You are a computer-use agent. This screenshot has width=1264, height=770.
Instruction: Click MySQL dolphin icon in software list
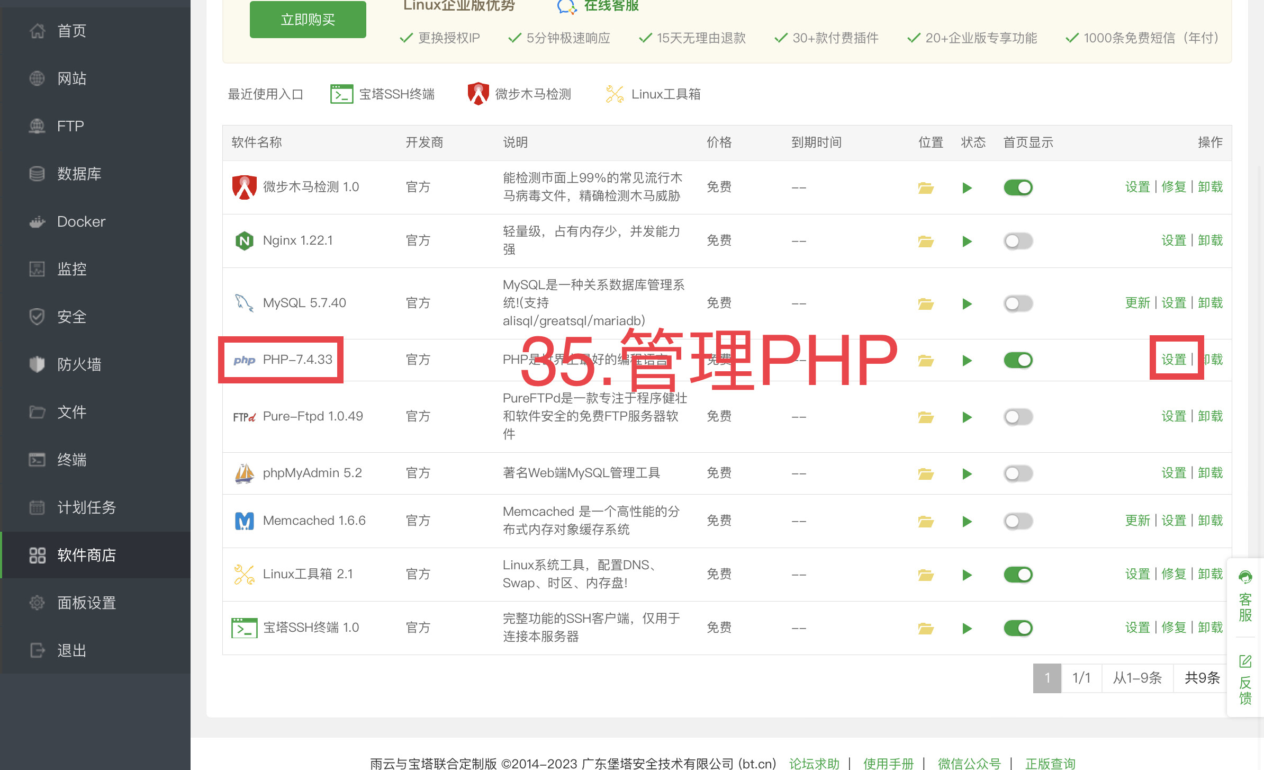click(244, 303)
